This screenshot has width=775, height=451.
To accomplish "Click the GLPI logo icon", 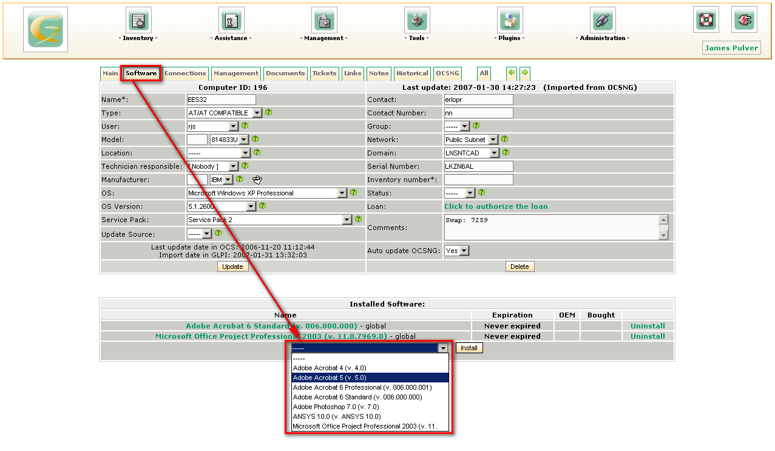I will [46, 30].
